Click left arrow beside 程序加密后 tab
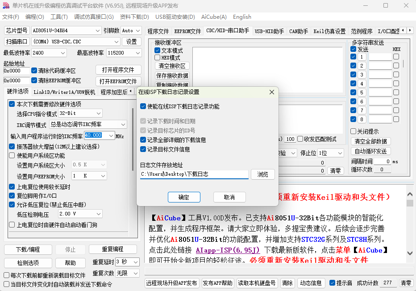 tap(130, 91)
